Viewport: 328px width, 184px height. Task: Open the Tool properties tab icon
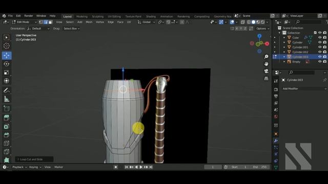point(276,81)
